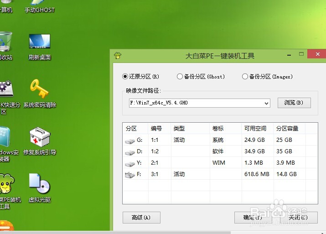Click the cabbage logo in the title bar
This screenshot has width=326, height=234.
click(x=118, y=56)
